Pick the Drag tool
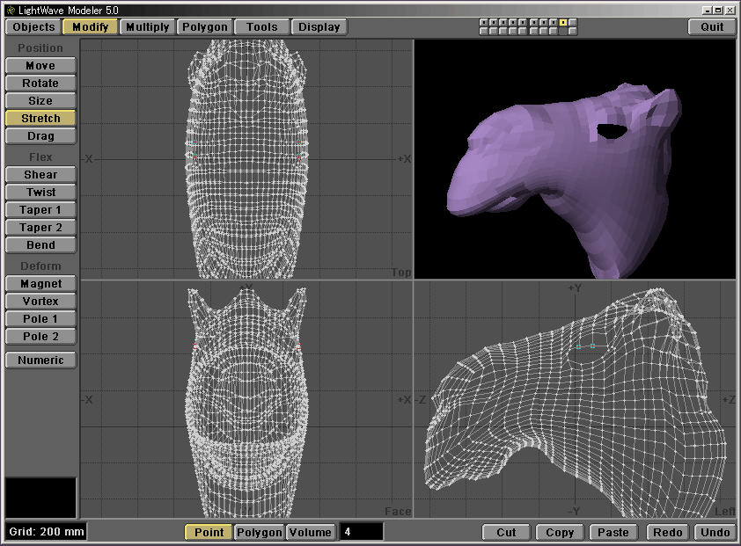The height and width of the screenshot is (546, 741). pyautogui.click(x=40, y=136)
